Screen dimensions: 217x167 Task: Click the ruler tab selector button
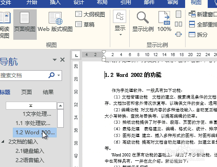[76, 55]
